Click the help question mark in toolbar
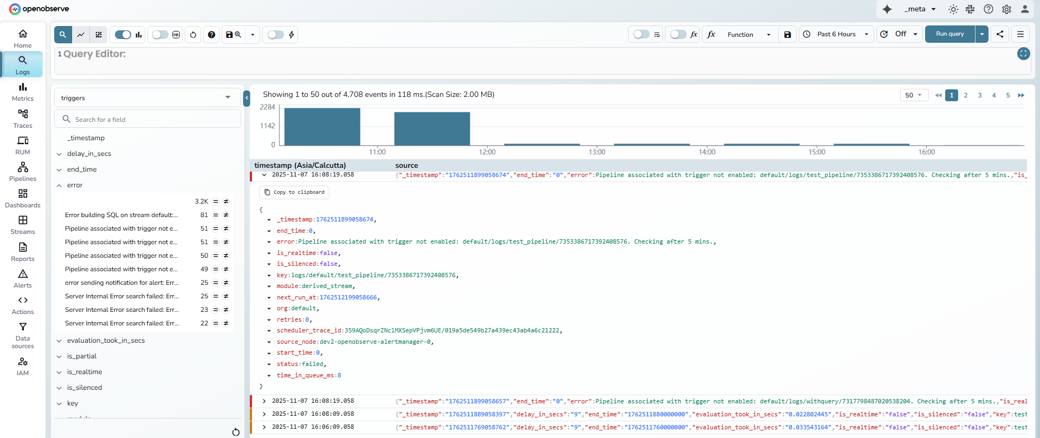This screenshot has height=438, width=1040. 211,35
